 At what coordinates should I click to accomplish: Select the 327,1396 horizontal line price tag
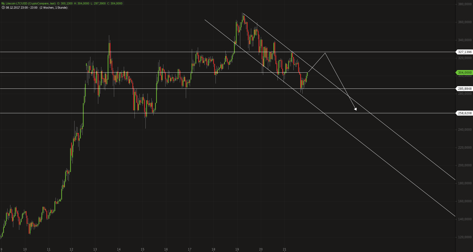pos(464,52)
